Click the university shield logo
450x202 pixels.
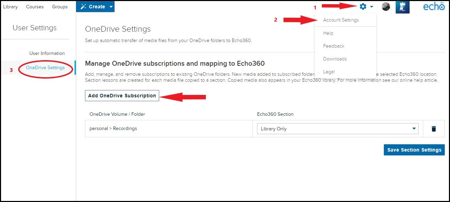point(403,7)
